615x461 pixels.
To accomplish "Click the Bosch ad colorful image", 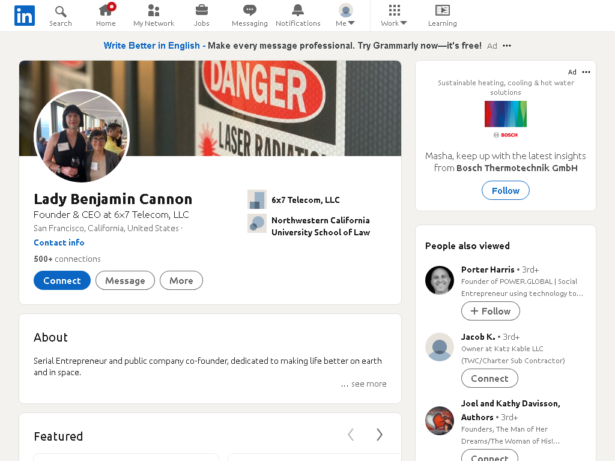I will click(x=506, y=114).
